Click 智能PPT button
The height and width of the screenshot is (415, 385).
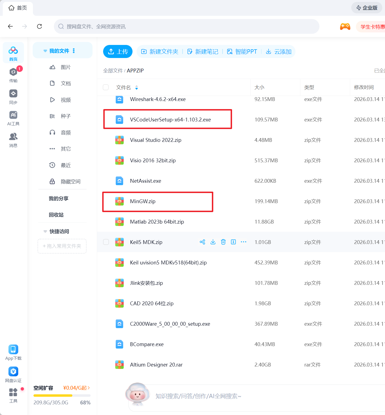pyautogui.click(x=242, y=51)
